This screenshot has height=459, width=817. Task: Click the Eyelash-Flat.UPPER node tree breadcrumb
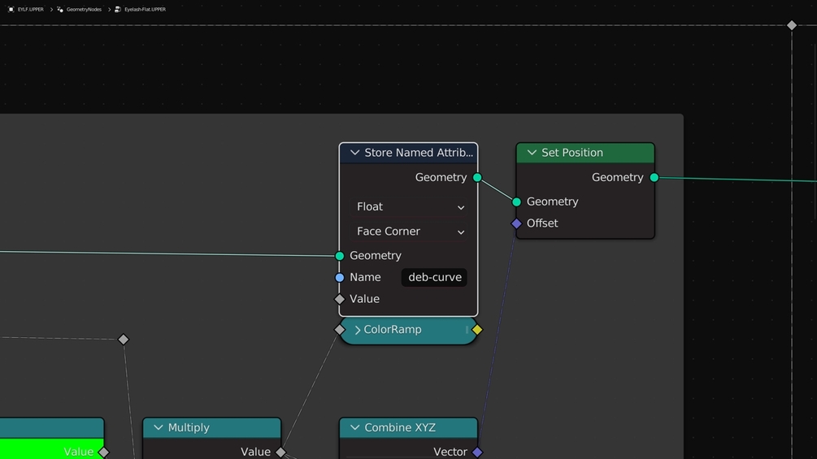point(140,10)
